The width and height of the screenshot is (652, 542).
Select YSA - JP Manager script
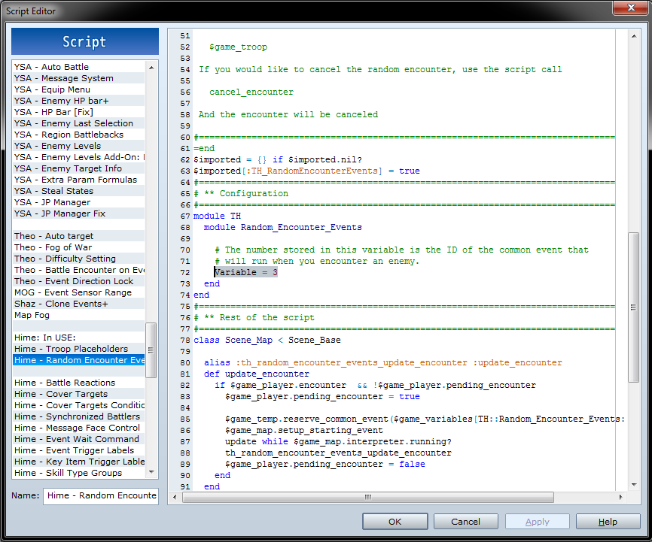[x=79, y=202]
